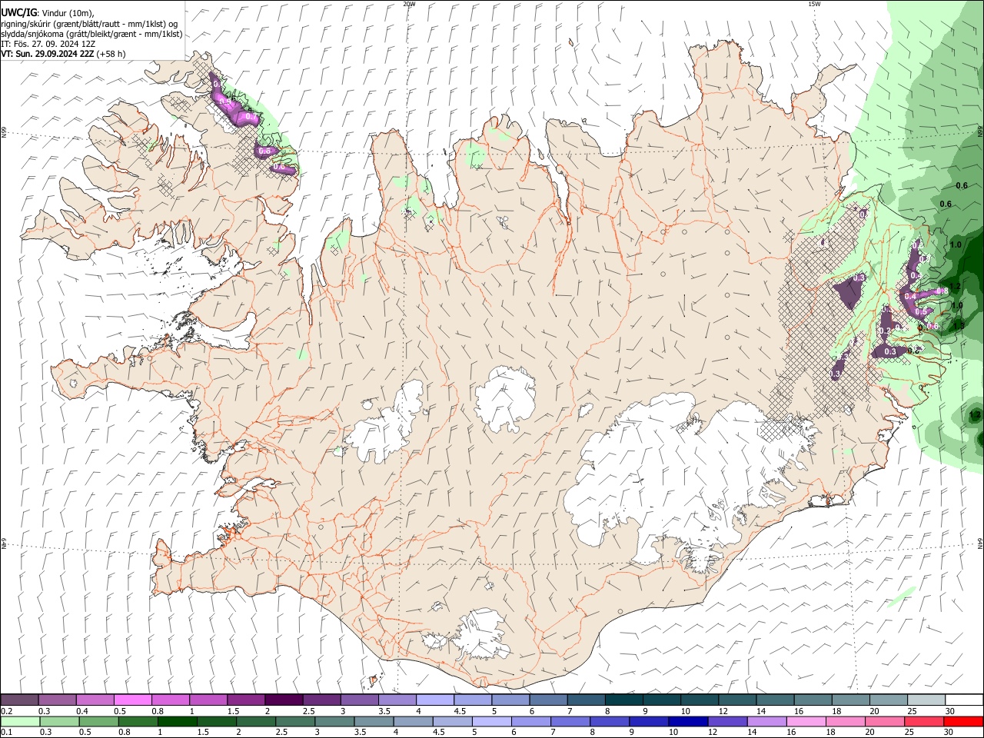Click green rain-scale swatch between 0.5 and 0.8

tap(98, 721)
